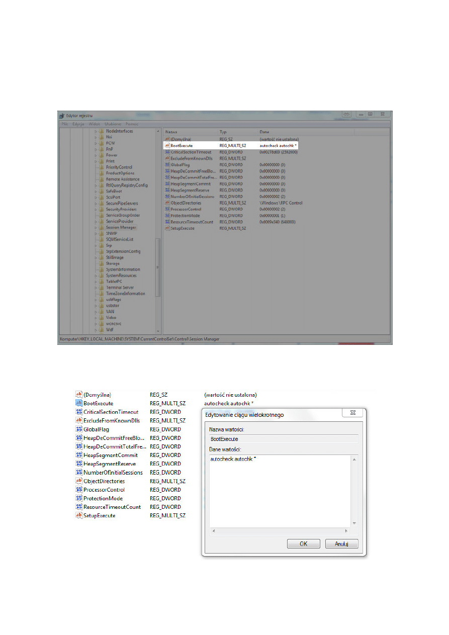Click the Registry Editor title bar app icon
Viewport: 449px width, 635px height.
tap(62, 116)
